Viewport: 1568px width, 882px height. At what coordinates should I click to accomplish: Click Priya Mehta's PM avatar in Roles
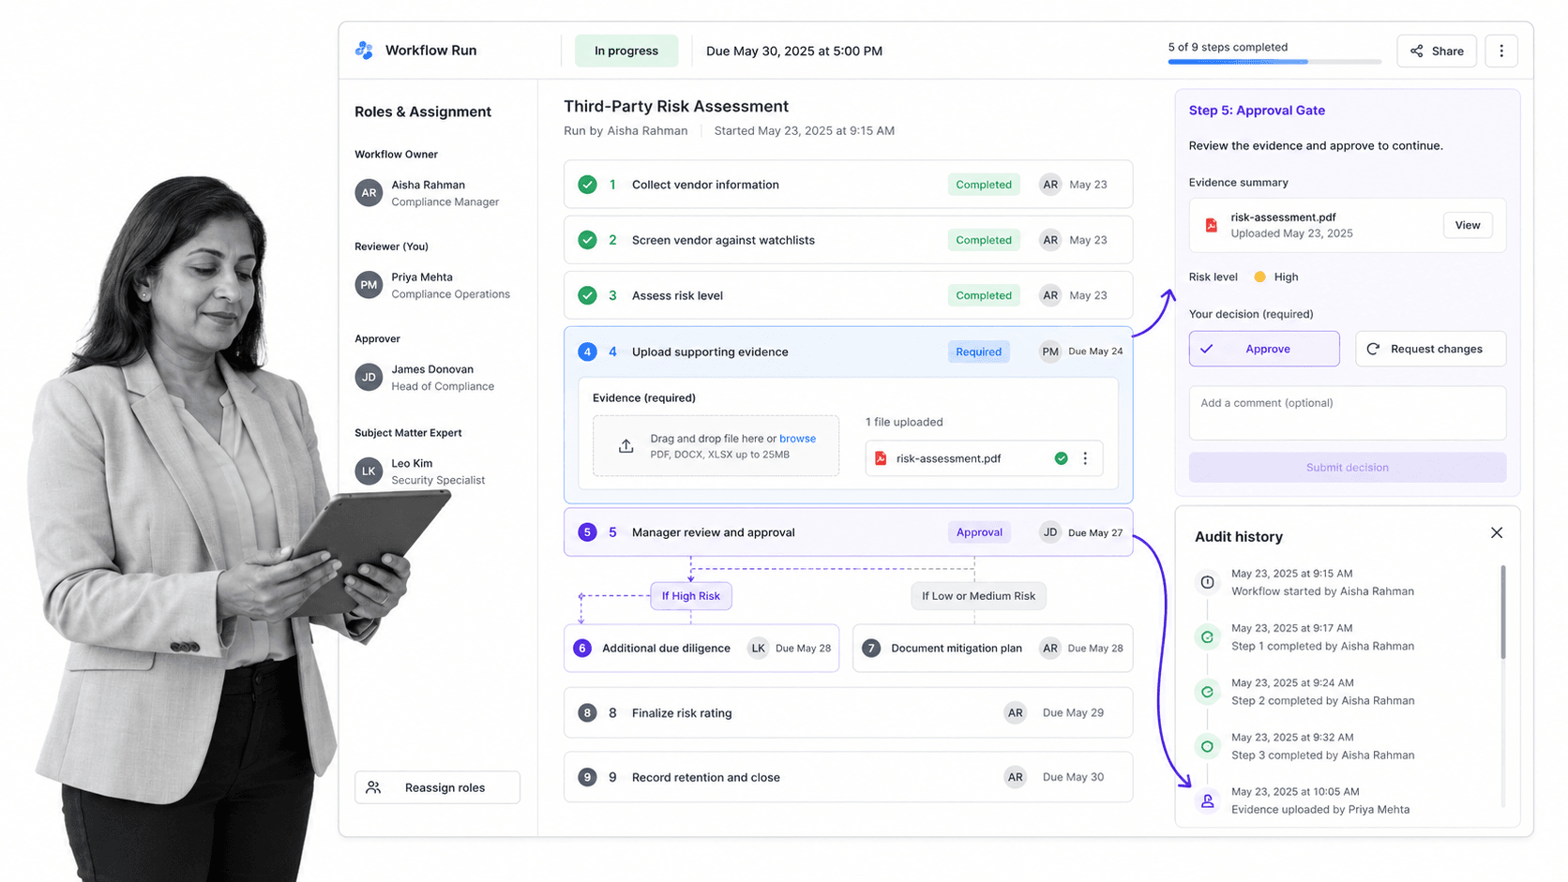(369, 285)
